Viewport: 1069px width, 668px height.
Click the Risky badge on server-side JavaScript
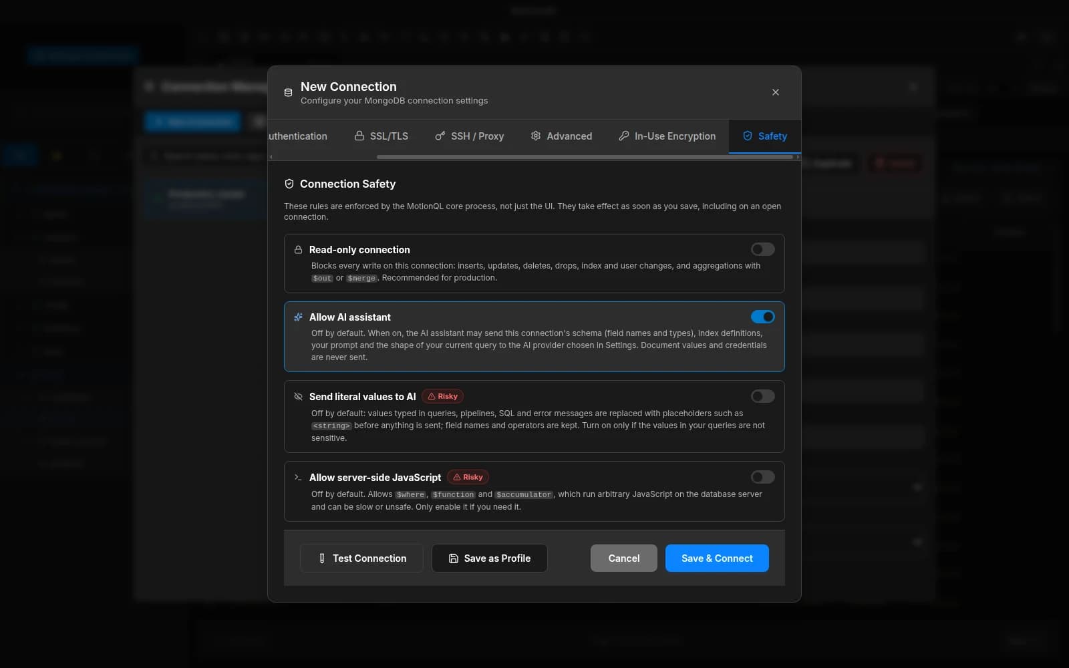pyautogui.click(x=468, y=478)
